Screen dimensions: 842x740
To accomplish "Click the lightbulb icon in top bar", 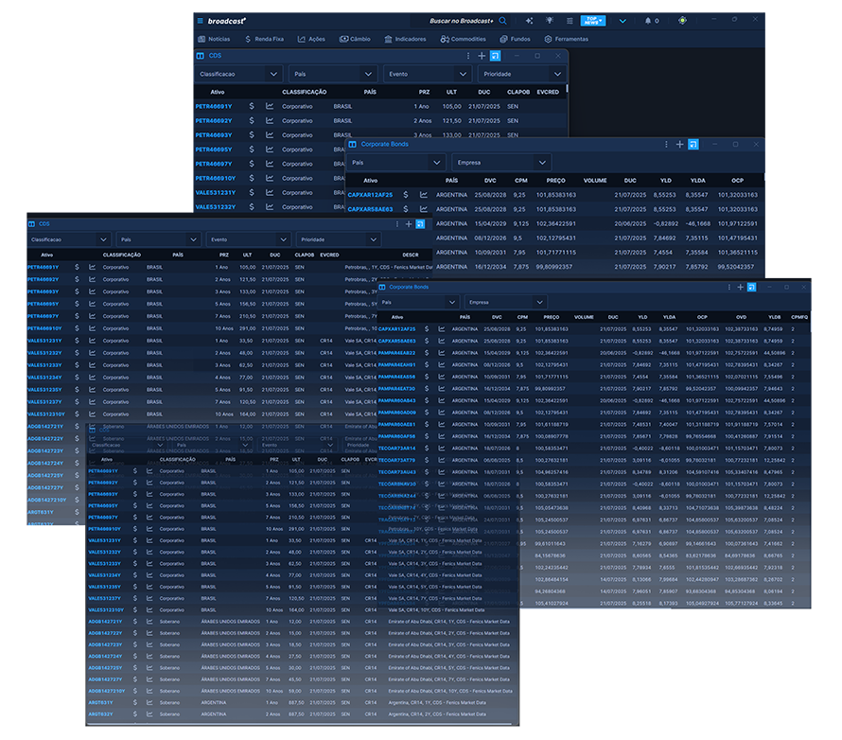I will click(550, 21).
